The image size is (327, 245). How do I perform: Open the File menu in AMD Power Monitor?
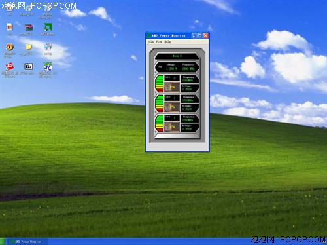tap(150, 41)
